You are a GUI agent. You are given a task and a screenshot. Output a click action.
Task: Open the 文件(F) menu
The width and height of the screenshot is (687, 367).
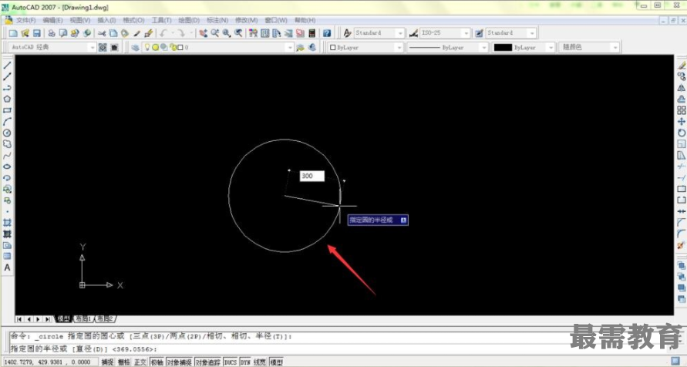25,21
